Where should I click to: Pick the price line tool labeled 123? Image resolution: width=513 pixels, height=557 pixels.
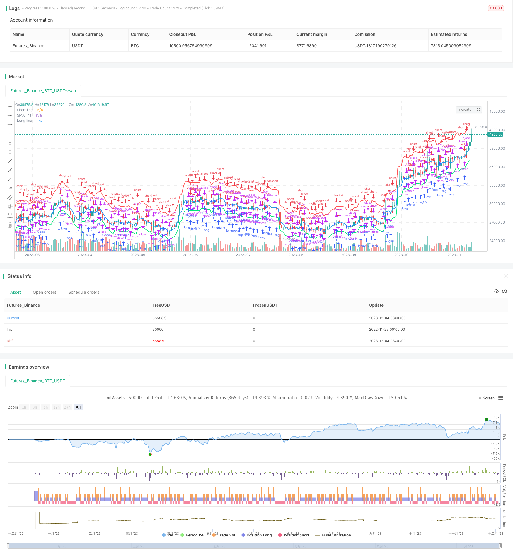click(x=10, y=188)
